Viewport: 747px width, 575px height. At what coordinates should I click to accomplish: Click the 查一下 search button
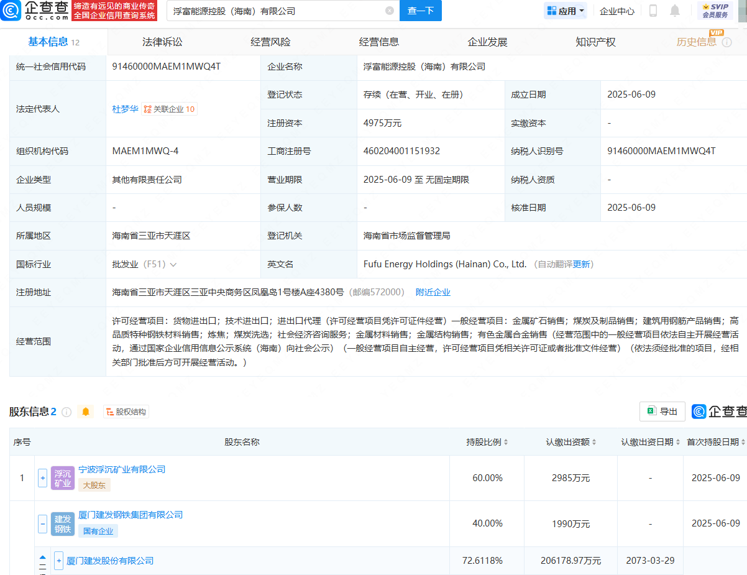421,11
